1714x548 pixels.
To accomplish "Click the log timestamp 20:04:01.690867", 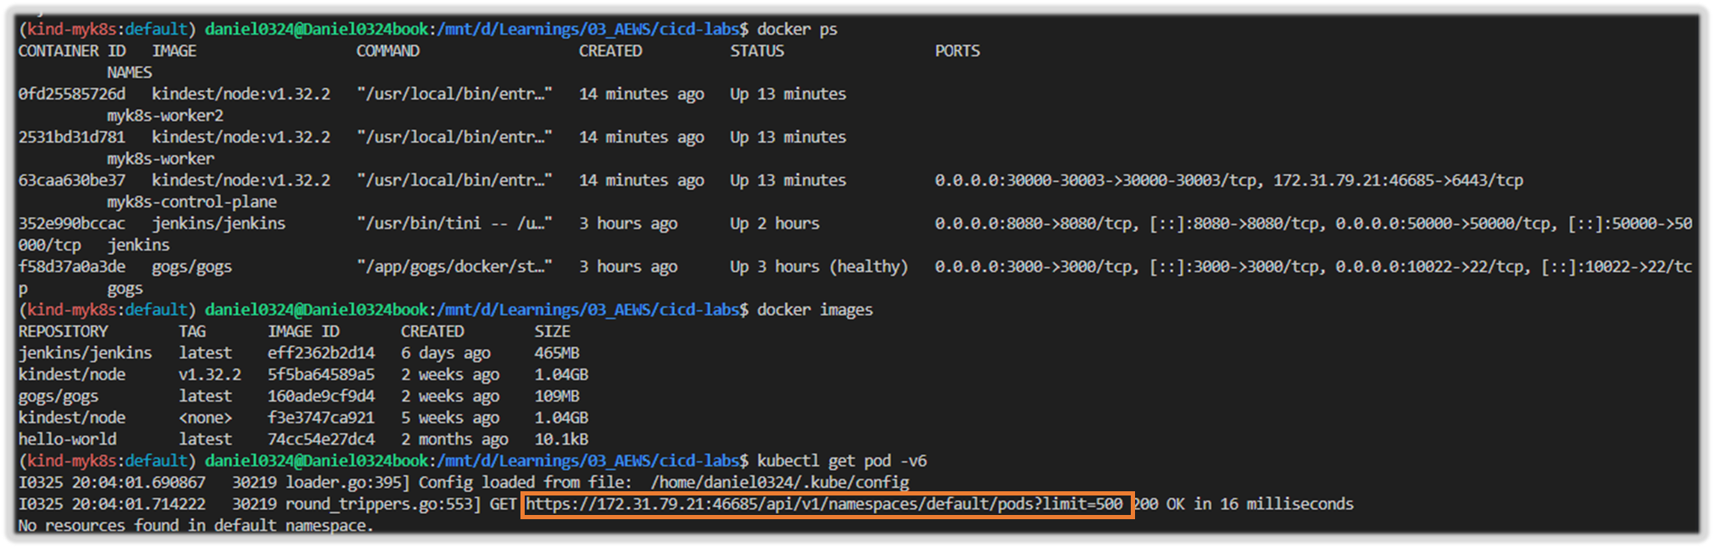I will (x=138, y=483).
